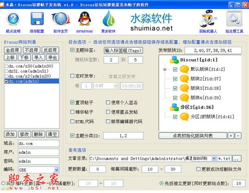Click the minus button beside 初始化版块列表

(238, 136)
